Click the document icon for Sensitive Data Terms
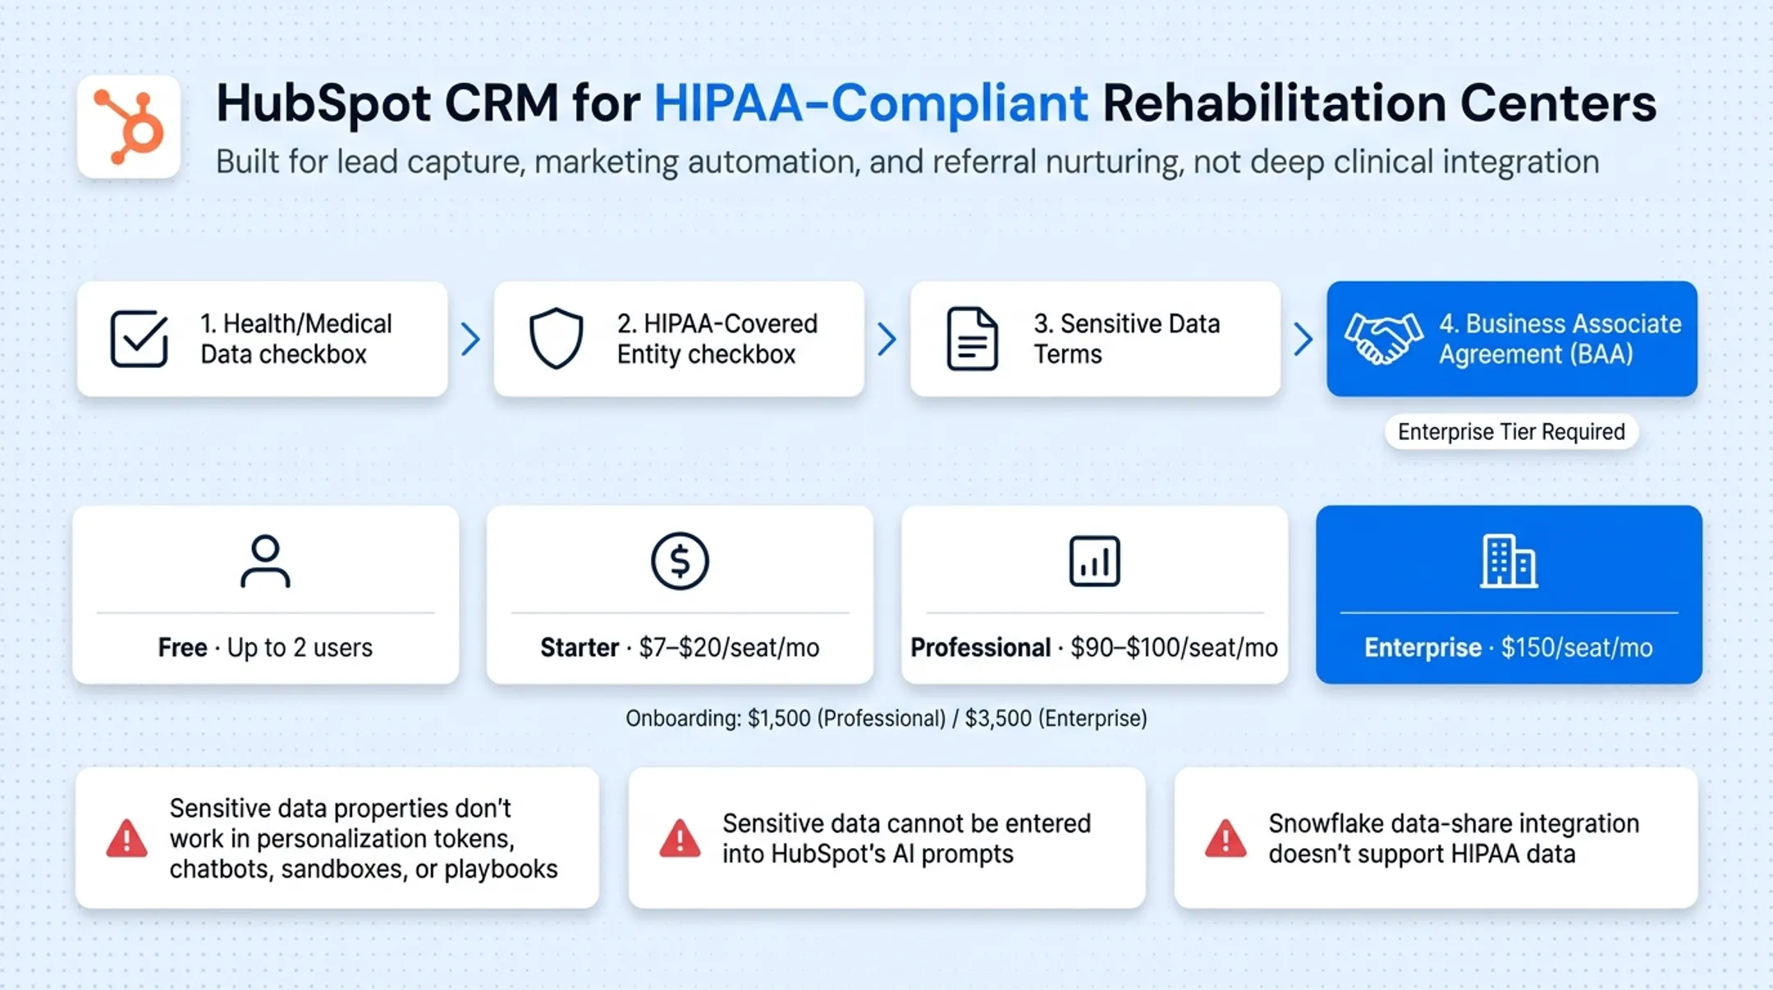 [972, 338]
